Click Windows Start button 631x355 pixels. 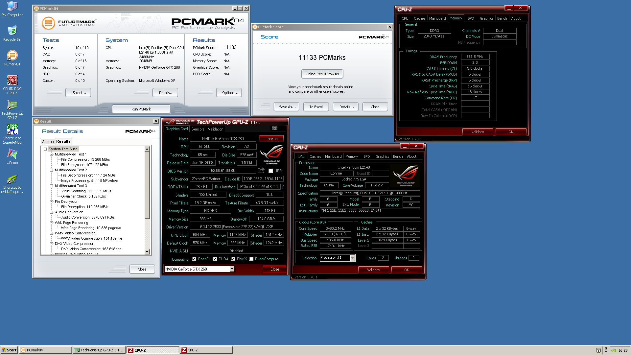[x=9, y=350]
